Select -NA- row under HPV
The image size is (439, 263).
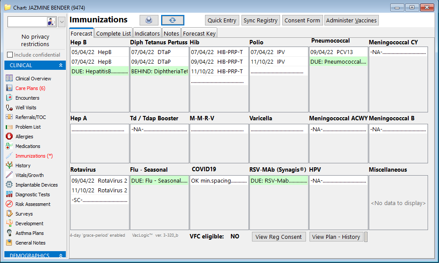(x=338, y=180)
